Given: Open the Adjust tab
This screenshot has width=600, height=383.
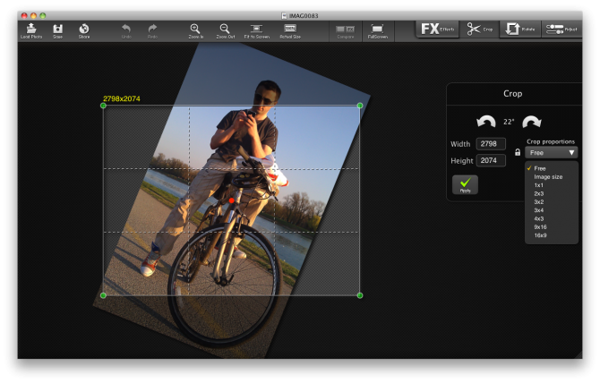Looking at the screenshot, I should tap(562, 29).
